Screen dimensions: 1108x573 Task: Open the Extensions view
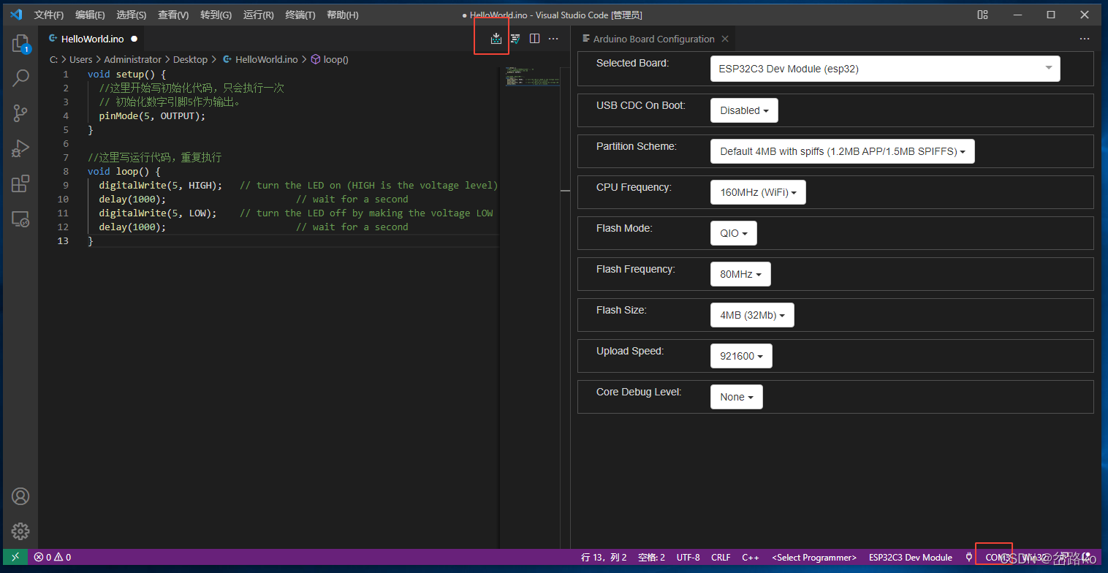(20, 183)
